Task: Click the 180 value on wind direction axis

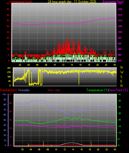Action: (x=9, y=77)
